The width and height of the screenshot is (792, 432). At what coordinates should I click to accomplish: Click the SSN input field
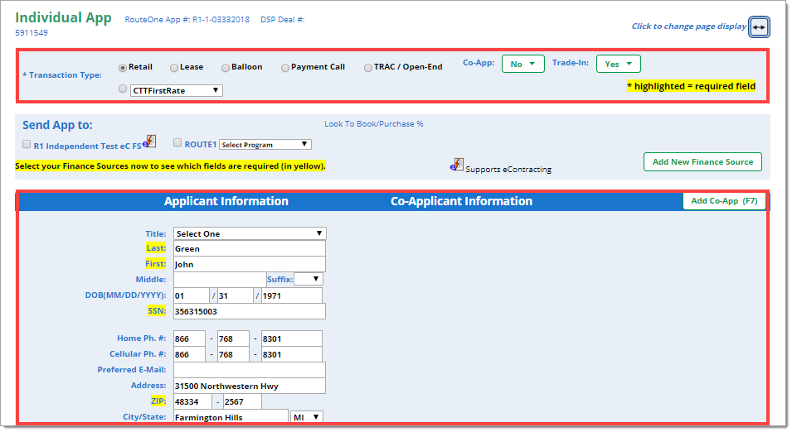click(249, 312)
